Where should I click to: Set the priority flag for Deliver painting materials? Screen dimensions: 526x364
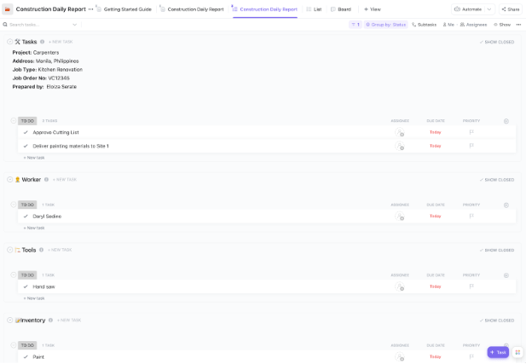[471, 146]
